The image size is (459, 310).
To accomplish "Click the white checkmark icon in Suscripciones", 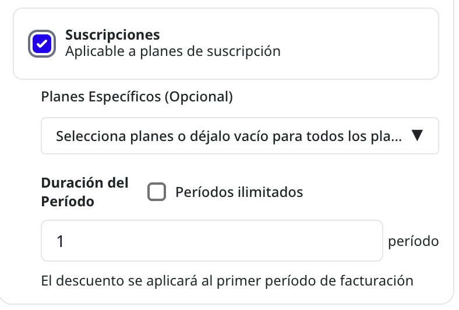I will (42, 44).
